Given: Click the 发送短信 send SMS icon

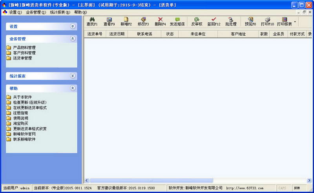Looking at the screenshot, I should click(177, 20).
